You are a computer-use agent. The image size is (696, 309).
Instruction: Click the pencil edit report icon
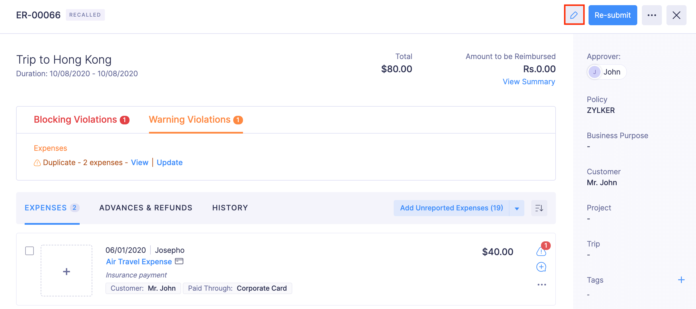point(574,15)
